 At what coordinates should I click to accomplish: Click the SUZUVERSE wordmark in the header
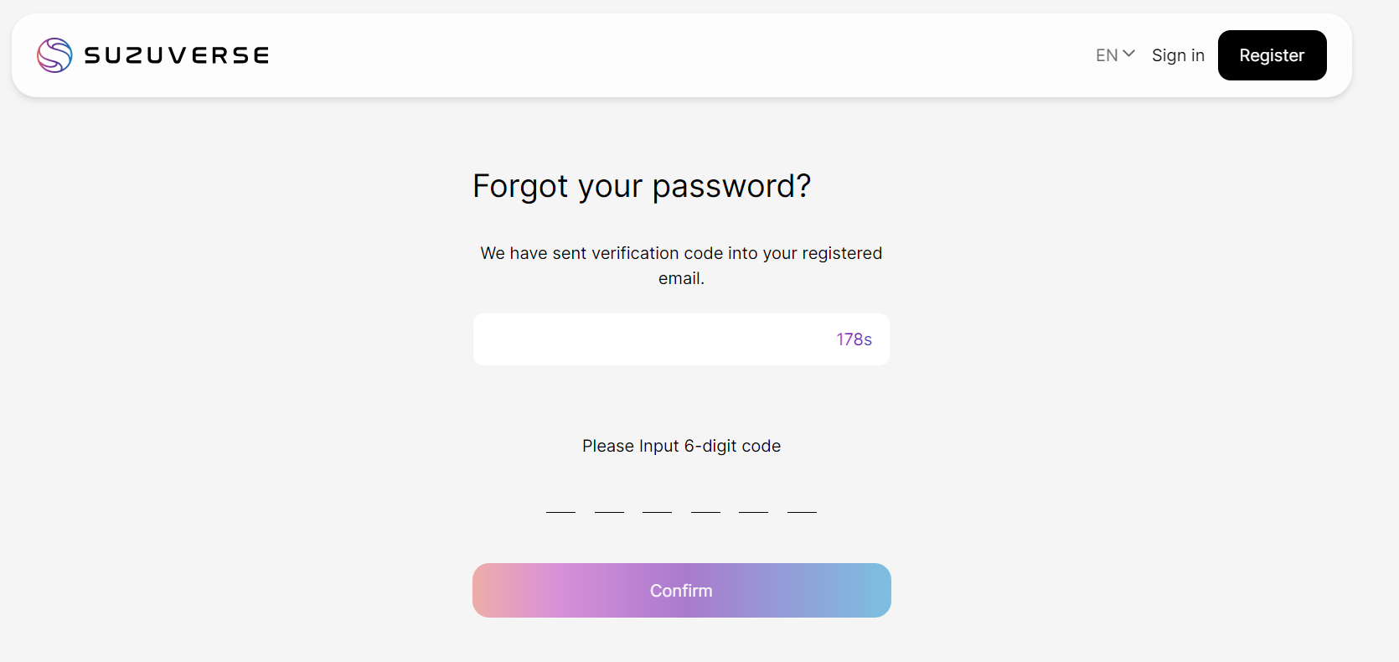pos(176,55)
